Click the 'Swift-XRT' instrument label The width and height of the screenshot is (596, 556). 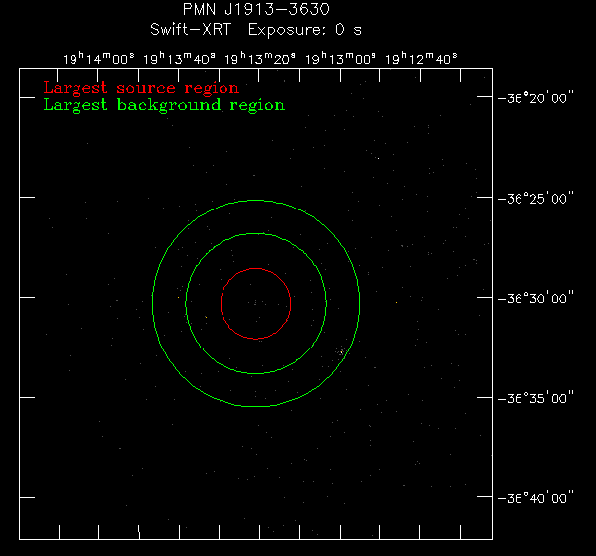[x=191, y=29]
